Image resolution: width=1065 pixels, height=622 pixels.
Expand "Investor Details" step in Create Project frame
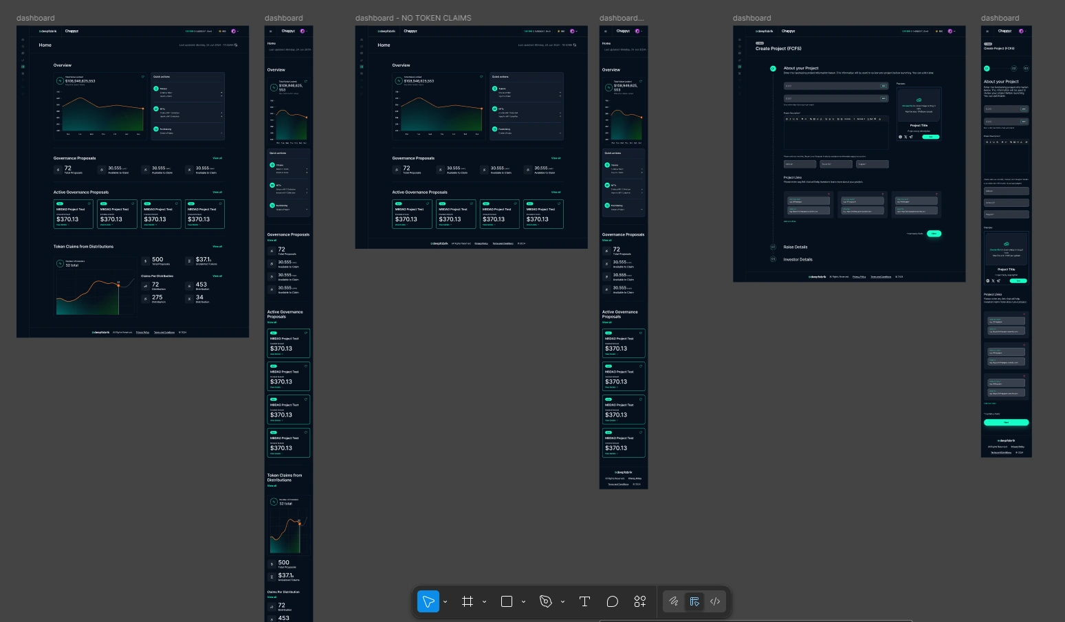tap(798, 259)
